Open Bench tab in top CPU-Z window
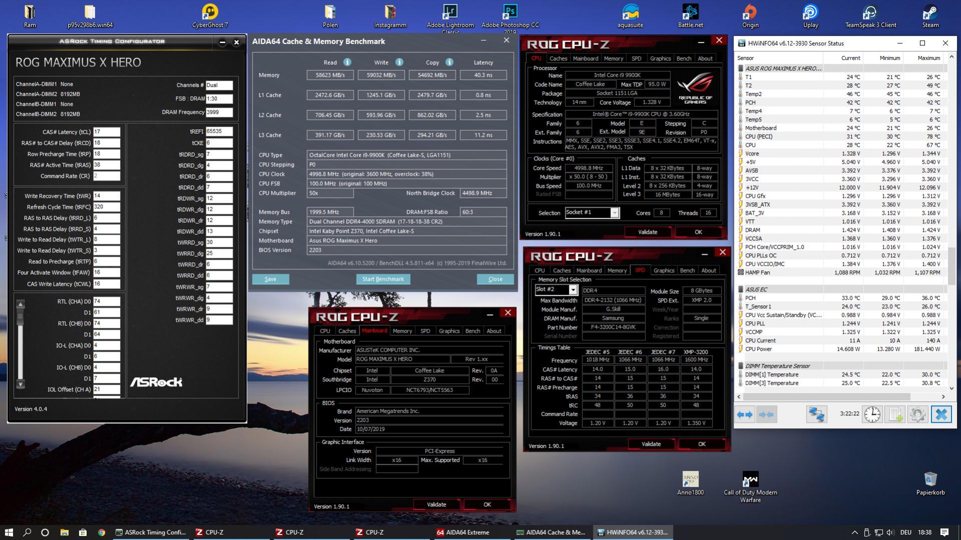 point(684,59)
